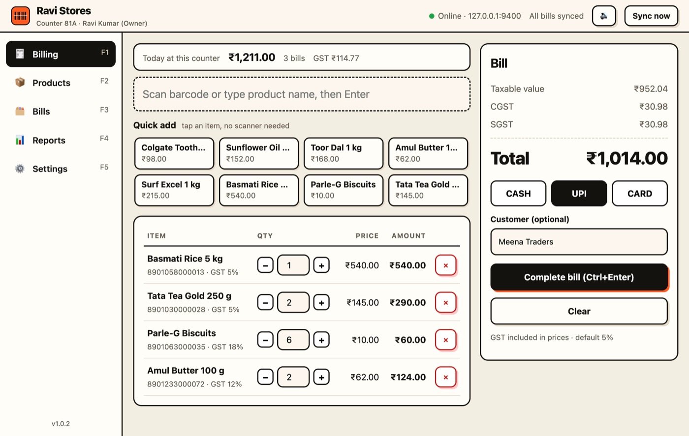Quick add Colgate Toothpaste item
The height and width of the screenshot is (436, 689).
pyautogui.click(x=174, y=153)
